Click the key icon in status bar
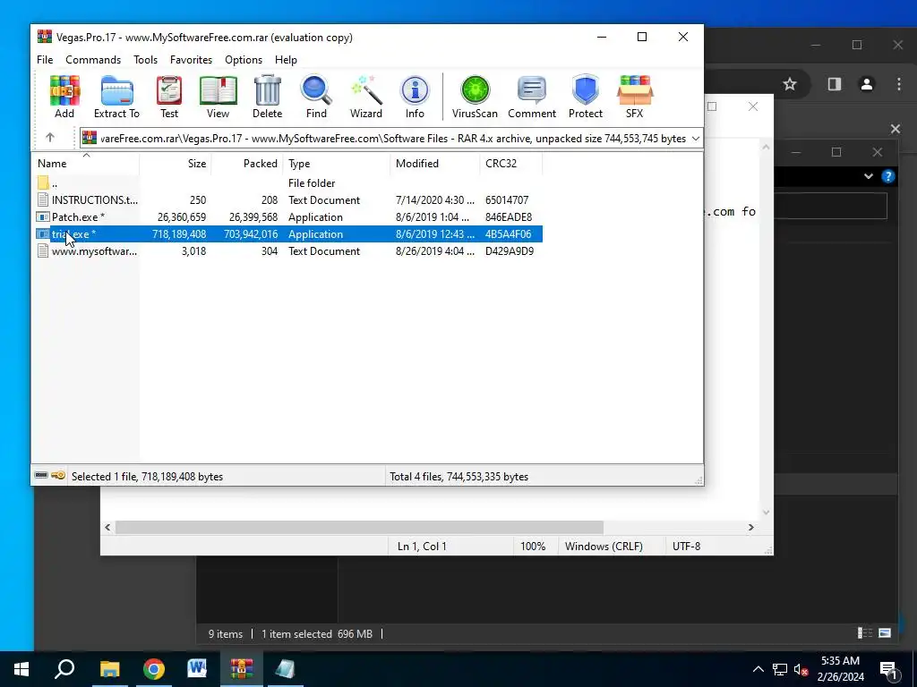Screen dimensions: 917x687 (x=58, y=476)
